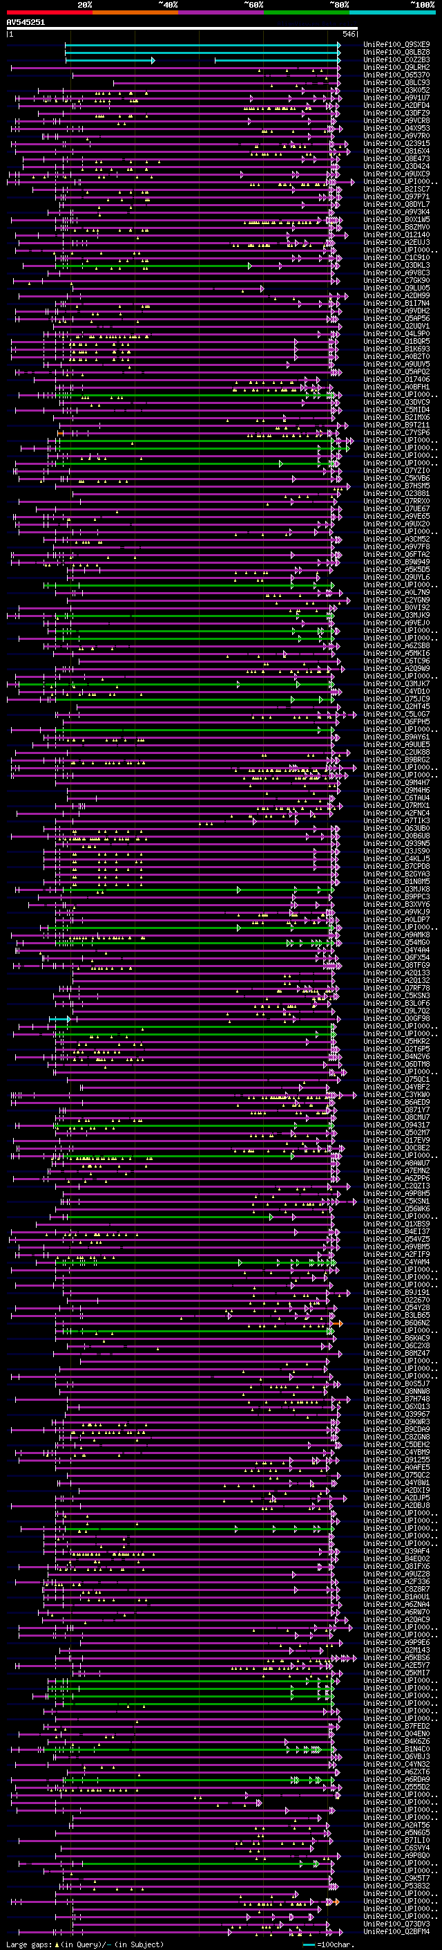Click the orange ~40% identity scale segment
Image resolution: width=442 pixels, height=1950 pixels.
pyautogui.click(x=135, y=13)
